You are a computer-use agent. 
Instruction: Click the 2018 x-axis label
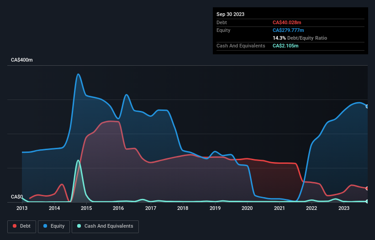click(183, 208)
